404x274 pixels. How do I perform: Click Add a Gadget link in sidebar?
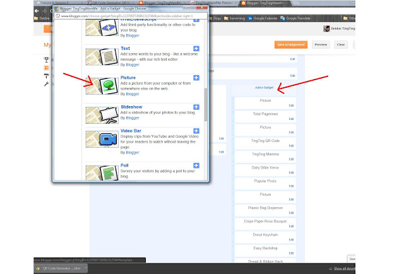(264, 88)
